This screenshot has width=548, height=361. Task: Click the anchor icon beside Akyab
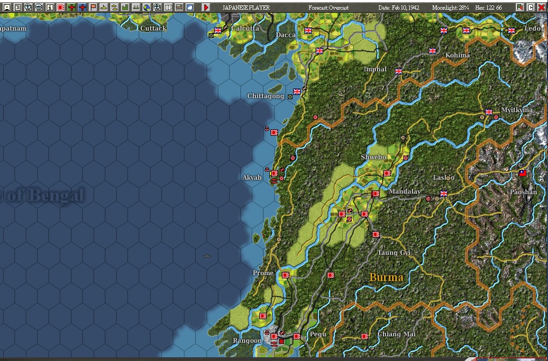[267, 170]
